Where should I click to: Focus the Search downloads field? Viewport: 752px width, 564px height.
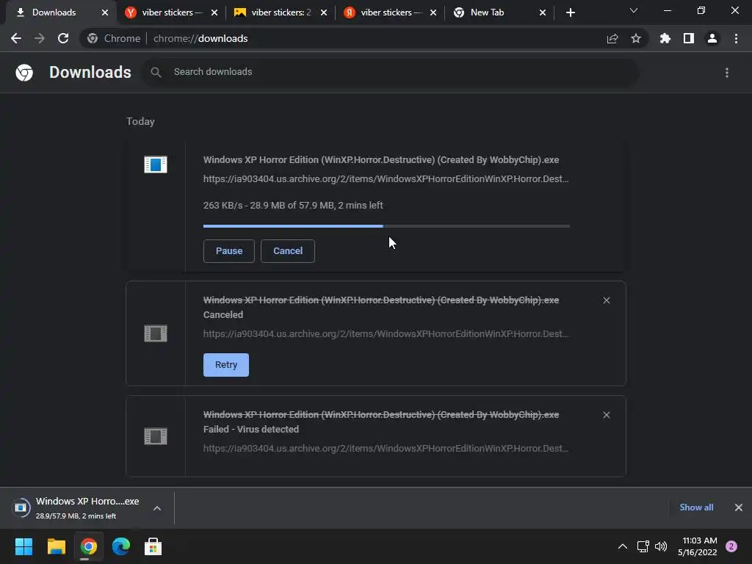tap(391, 72)
